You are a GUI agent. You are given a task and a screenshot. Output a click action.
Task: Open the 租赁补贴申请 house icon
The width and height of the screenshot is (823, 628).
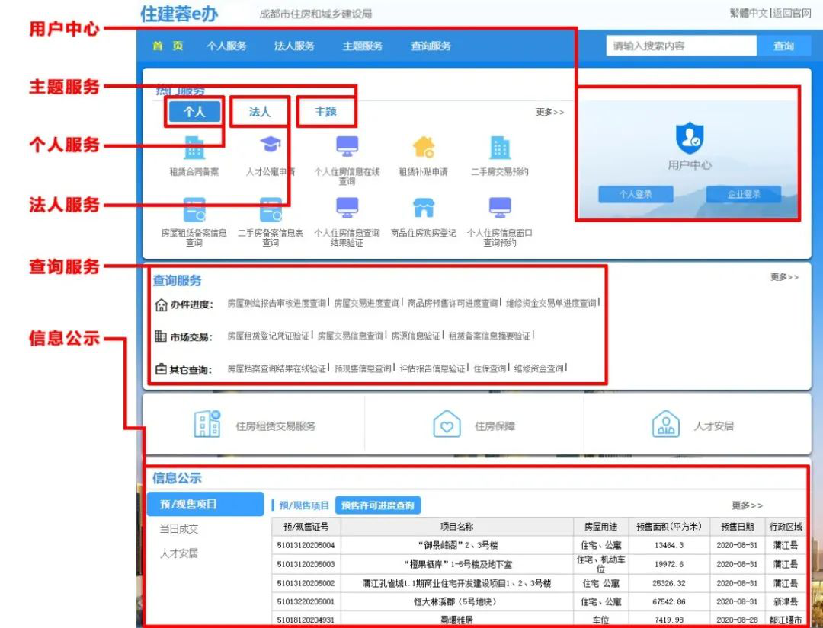tap(424, 147)
